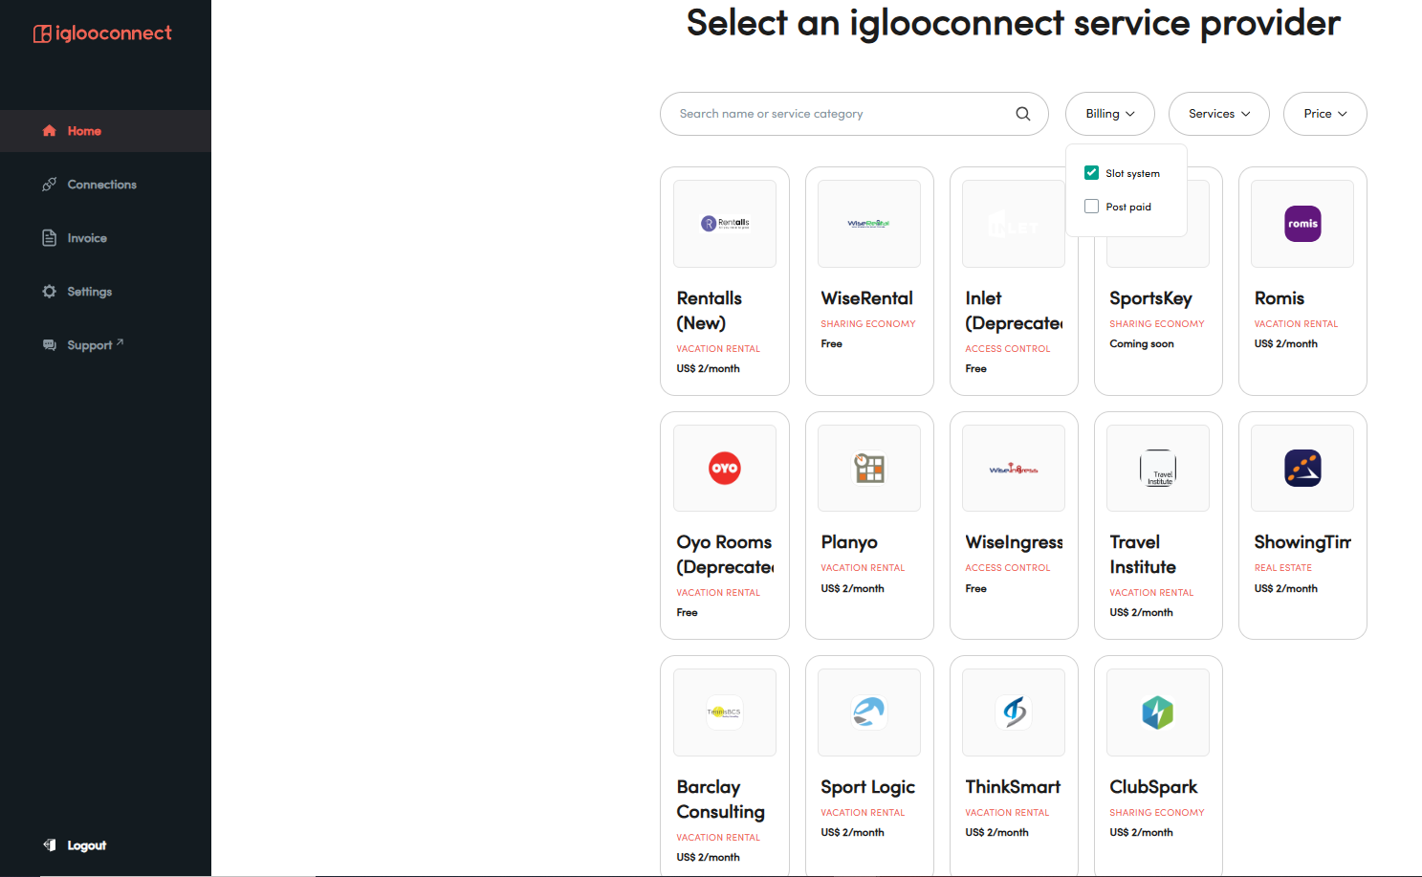
Task: Select the Travel Institute logo
Action: 1158,469
